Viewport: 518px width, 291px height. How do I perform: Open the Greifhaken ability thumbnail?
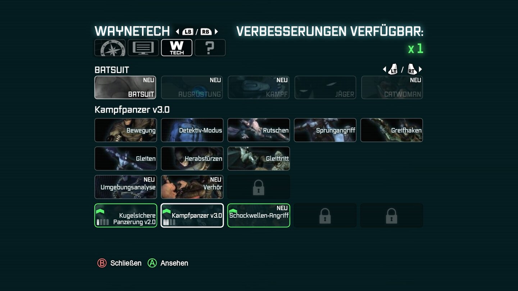pyautogui.click(x=392, y=130)
